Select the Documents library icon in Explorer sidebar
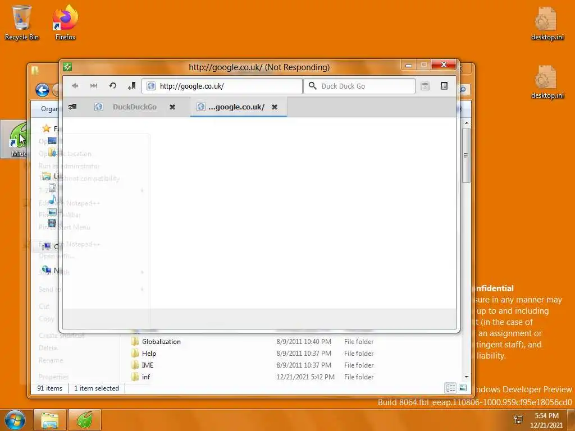 pyautogui.click(x=52, y=188)
